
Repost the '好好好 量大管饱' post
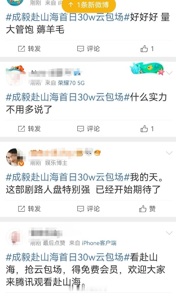pos(29,49)
